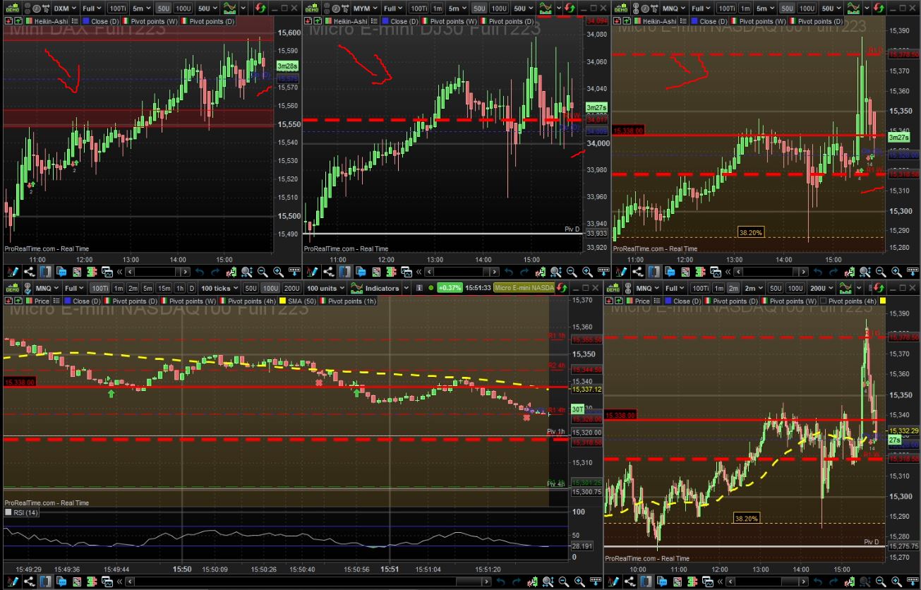The width and height of the screenshot is (921, 590).
Task: Zoom in on the Mini DAX chart
Action: (278, 272)
